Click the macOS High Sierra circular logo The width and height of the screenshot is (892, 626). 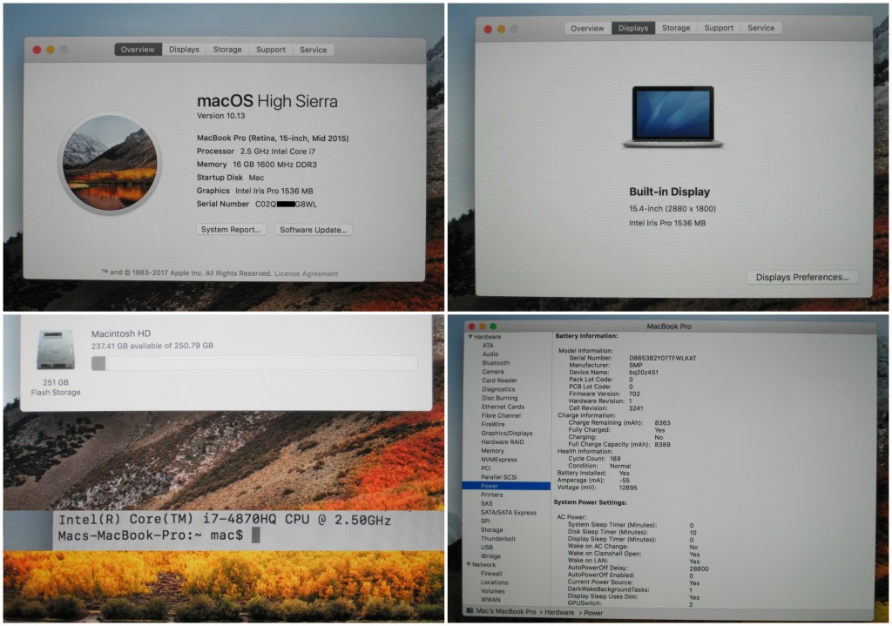pyautogui.click(x=110, y=163)
